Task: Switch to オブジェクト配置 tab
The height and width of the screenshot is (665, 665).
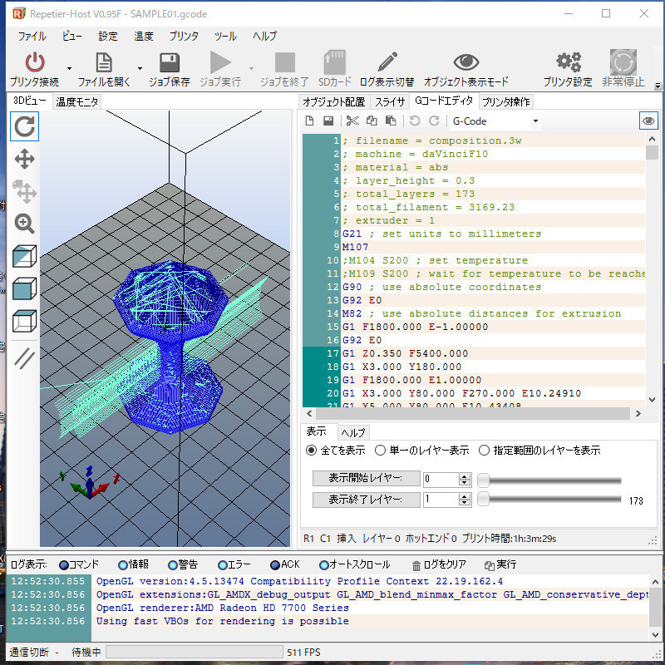Action: [334, 101]
